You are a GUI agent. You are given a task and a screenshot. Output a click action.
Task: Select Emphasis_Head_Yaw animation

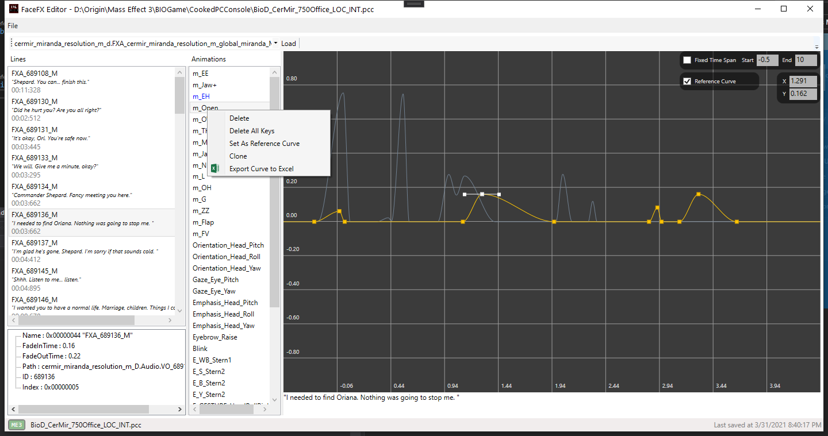click(224, 326)
